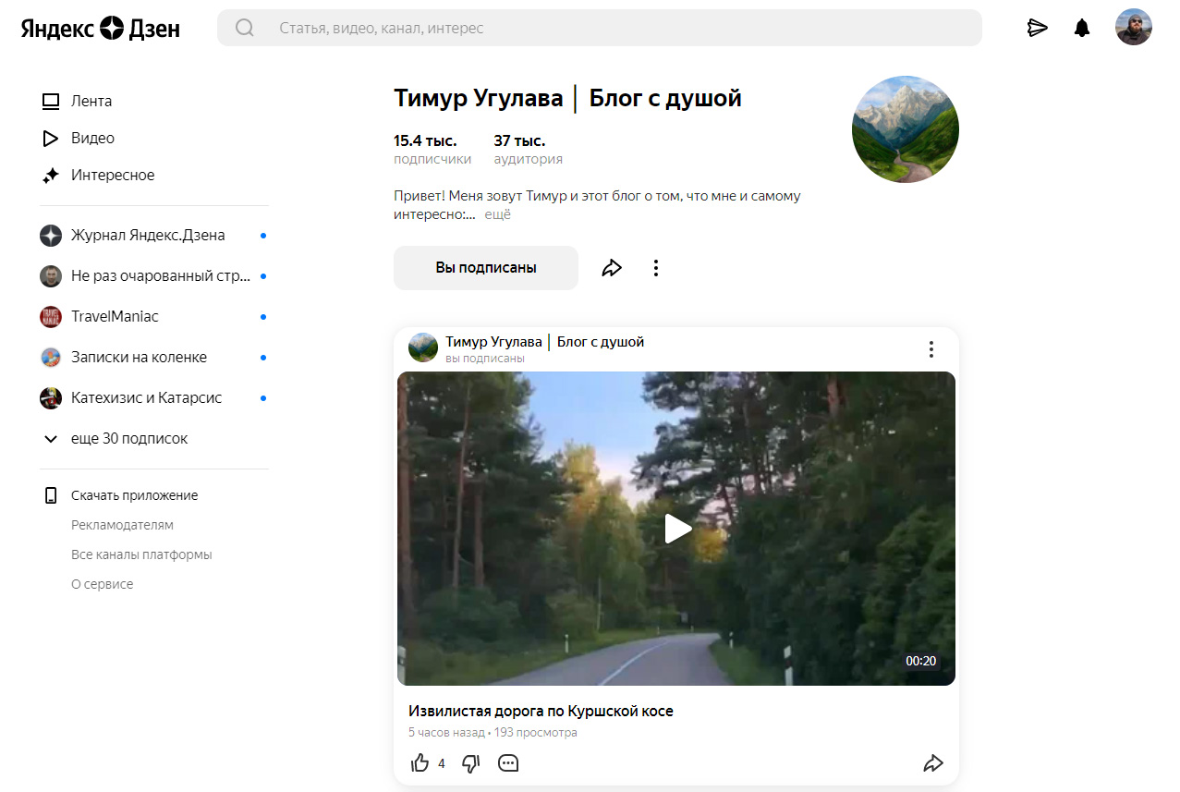1180x792 pixels.
Task: Click the 15.4 тыс. подписчики counter
Action: (x=432, y=150)
